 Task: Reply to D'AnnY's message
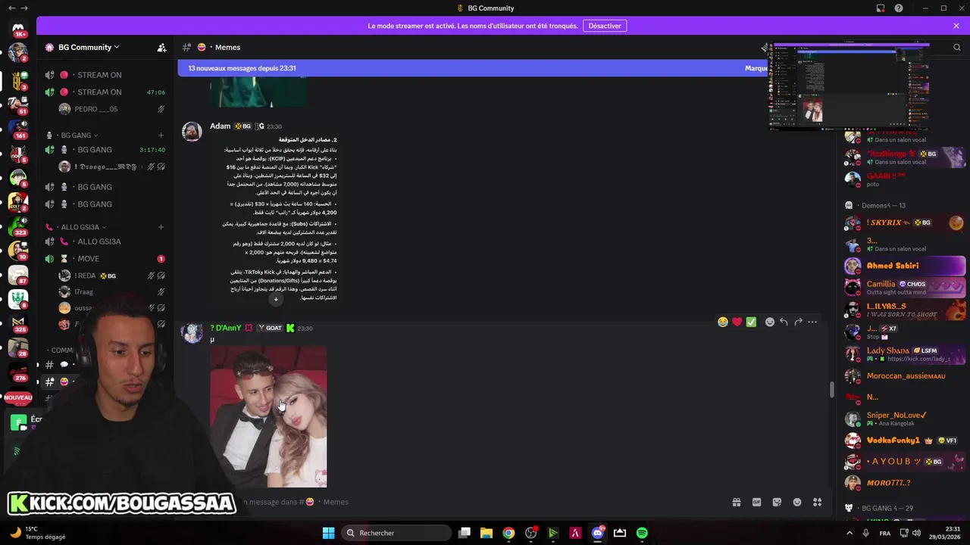coord(784,322)
